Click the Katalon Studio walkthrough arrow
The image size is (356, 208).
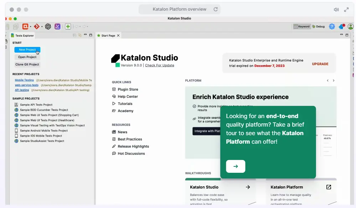coord(248,187)
